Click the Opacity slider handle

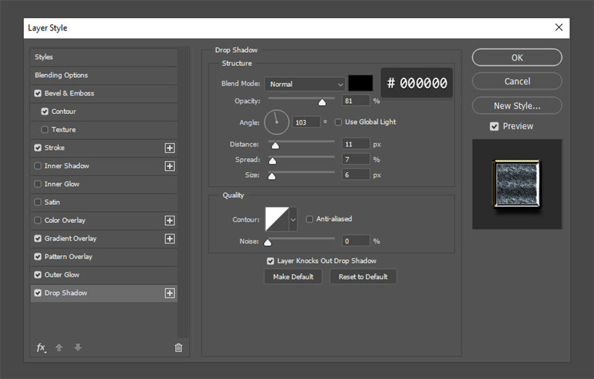322,102
